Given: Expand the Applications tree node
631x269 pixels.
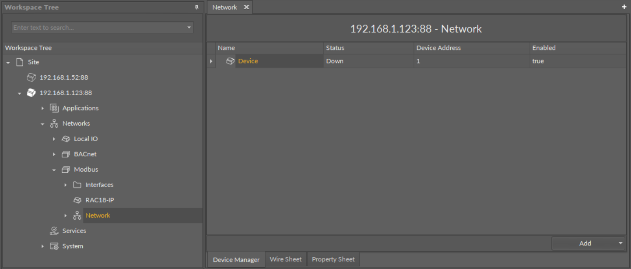Looking at the screenshot, I should (x=42, y=108).
